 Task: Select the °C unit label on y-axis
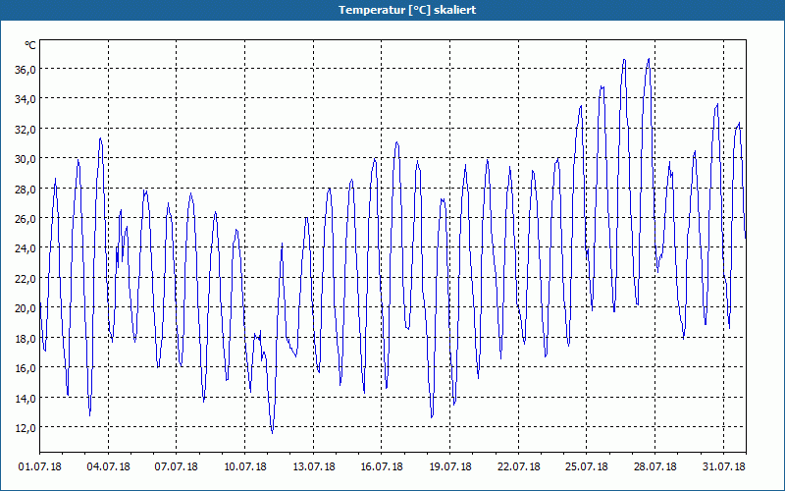coord(30,45)
